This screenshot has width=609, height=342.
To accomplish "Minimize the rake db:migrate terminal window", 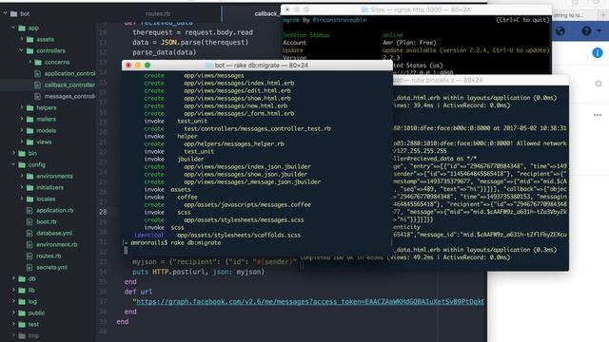I will (138, 66).
